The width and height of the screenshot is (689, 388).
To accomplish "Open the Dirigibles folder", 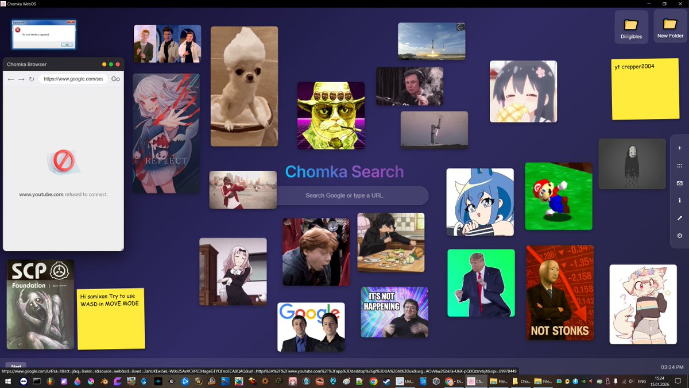I will pos(631,28).
